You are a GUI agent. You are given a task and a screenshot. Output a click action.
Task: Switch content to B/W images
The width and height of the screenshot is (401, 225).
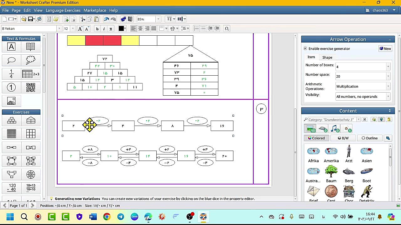pyautogui.click(x=343, y=138)
